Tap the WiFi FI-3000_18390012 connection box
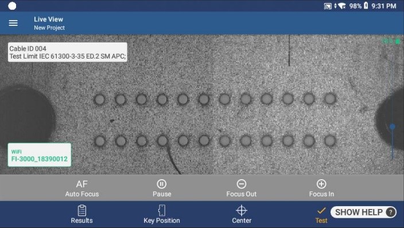 [x=40, y=155]
